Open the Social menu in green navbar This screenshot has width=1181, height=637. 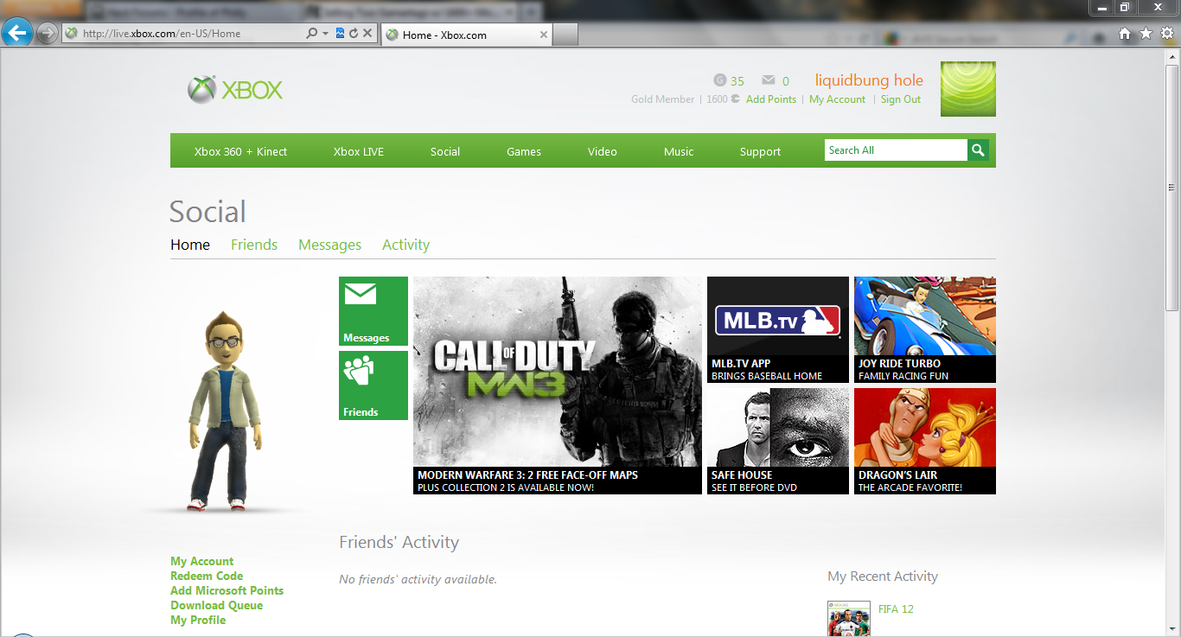click(445, 151)
